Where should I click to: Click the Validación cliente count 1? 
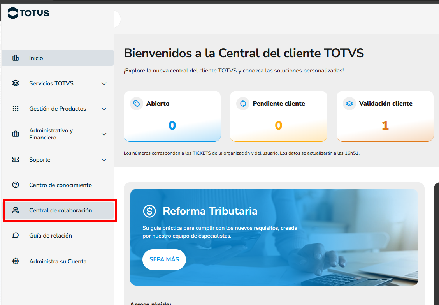pyautogui.click(x=385, y=125)
